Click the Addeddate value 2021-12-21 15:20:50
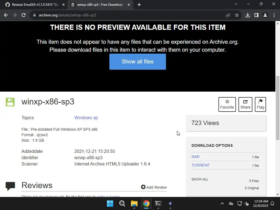 tap(95, 151)
